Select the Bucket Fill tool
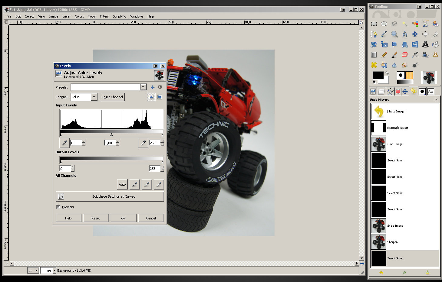 pos(435,44)
